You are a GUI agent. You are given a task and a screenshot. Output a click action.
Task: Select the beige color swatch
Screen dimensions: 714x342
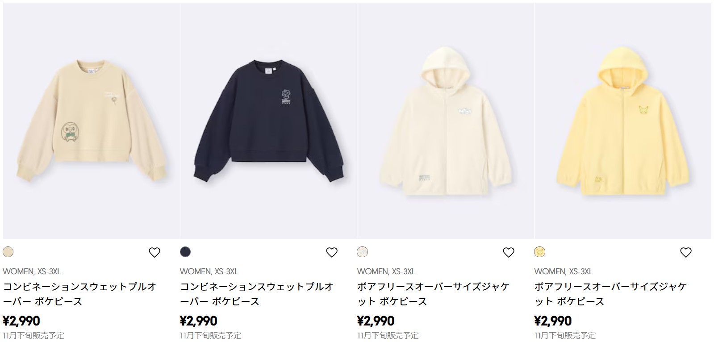(8, 252)
